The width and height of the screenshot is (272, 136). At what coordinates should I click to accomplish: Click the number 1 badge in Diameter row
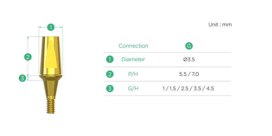[x=110, y=59]
